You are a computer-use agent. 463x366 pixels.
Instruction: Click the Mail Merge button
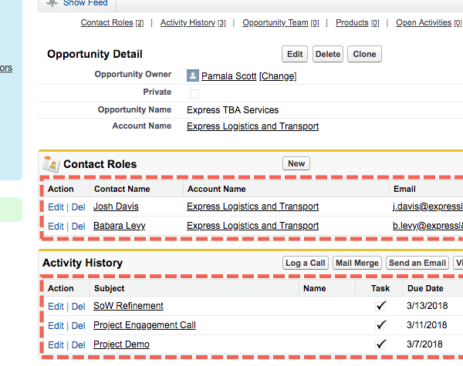pyautogui.click(x=357, y=263)
